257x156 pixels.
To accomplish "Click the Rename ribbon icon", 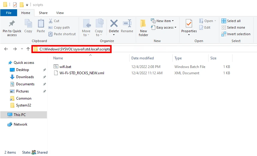I will tap(127, 23).
